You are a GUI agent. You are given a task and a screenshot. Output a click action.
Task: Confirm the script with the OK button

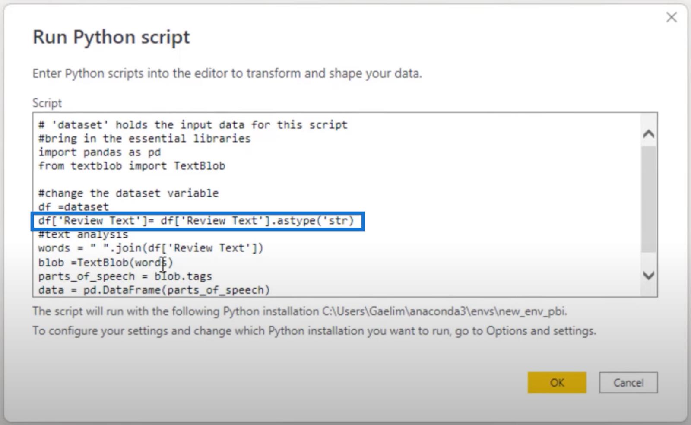point(557,383)
